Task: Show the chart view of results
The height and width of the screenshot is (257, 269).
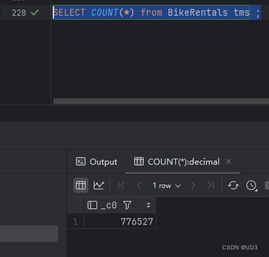Action: tap(99, 185)
